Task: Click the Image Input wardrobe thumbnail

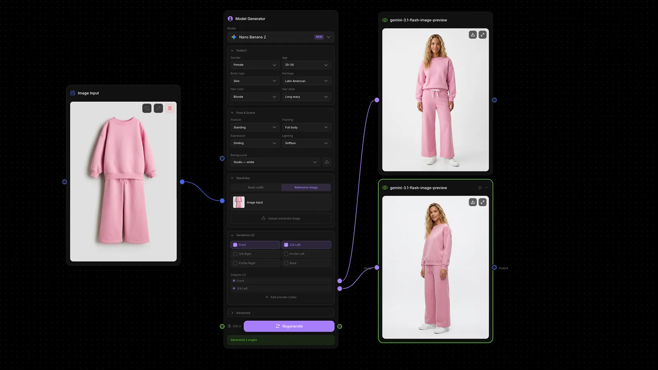Action: 239,202
